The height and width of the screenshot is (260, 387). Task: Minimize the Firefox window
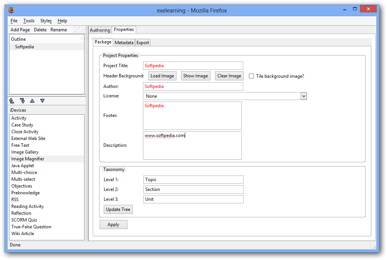345,9
